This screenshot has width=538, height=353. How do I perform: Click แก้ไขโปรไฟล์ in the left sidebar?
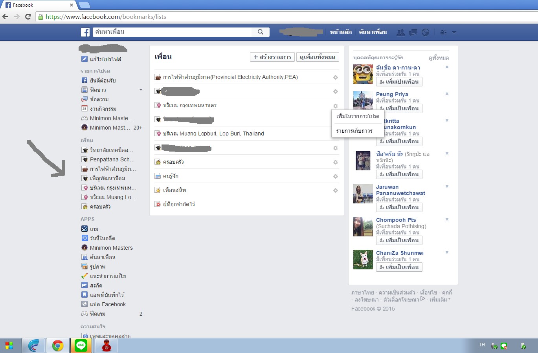tap(105, 59)
